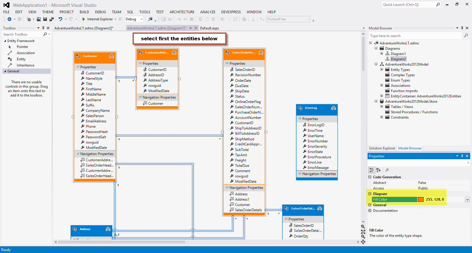The height and width of the screenshot is (253, 472).
Task: Switch to the Default.aspx tab
Action: [x=209, y=28]
